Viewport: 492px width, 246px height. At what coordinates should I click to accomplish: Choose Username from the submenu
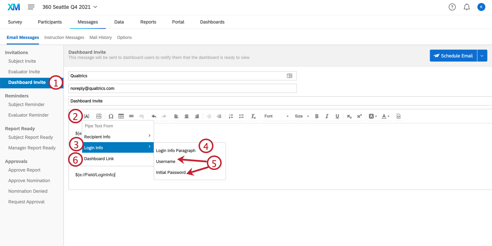166,161
